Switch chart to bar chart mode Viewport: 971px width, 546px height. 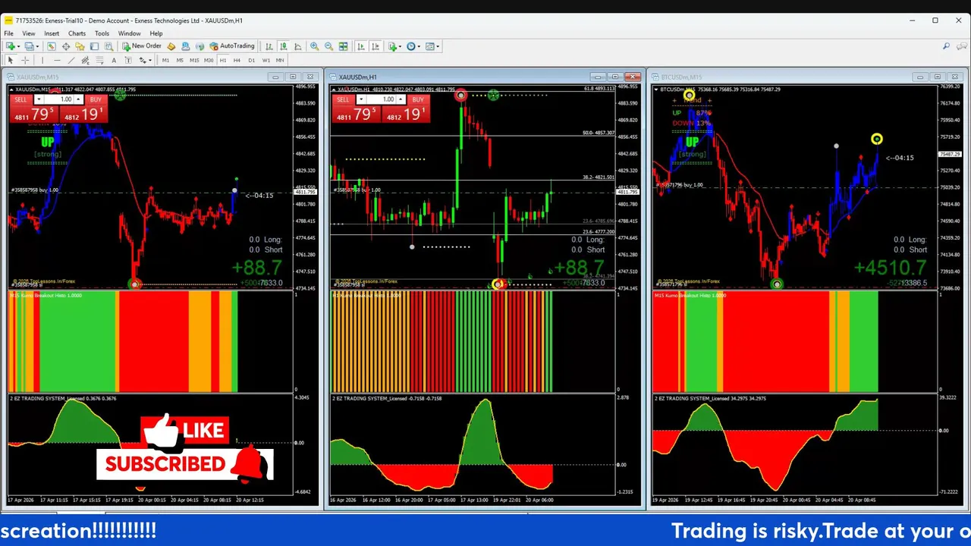click(x=269, y=46)
